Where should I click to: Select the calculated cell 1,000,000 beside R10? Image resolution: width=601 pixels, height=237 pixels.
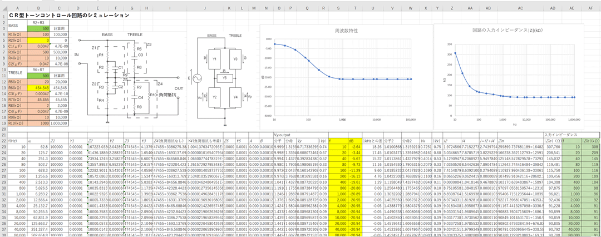point(59,123)
